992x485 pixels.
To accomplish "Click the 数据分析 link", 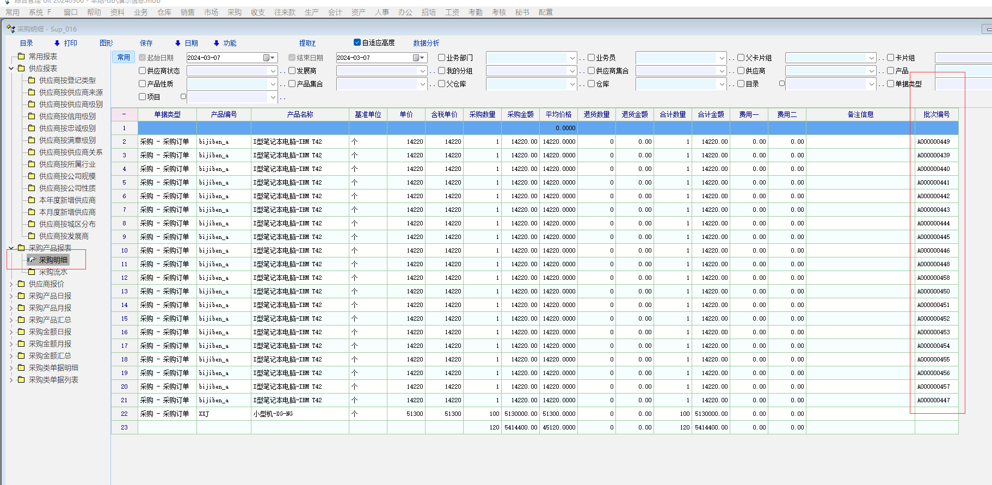I will (426, 43).
